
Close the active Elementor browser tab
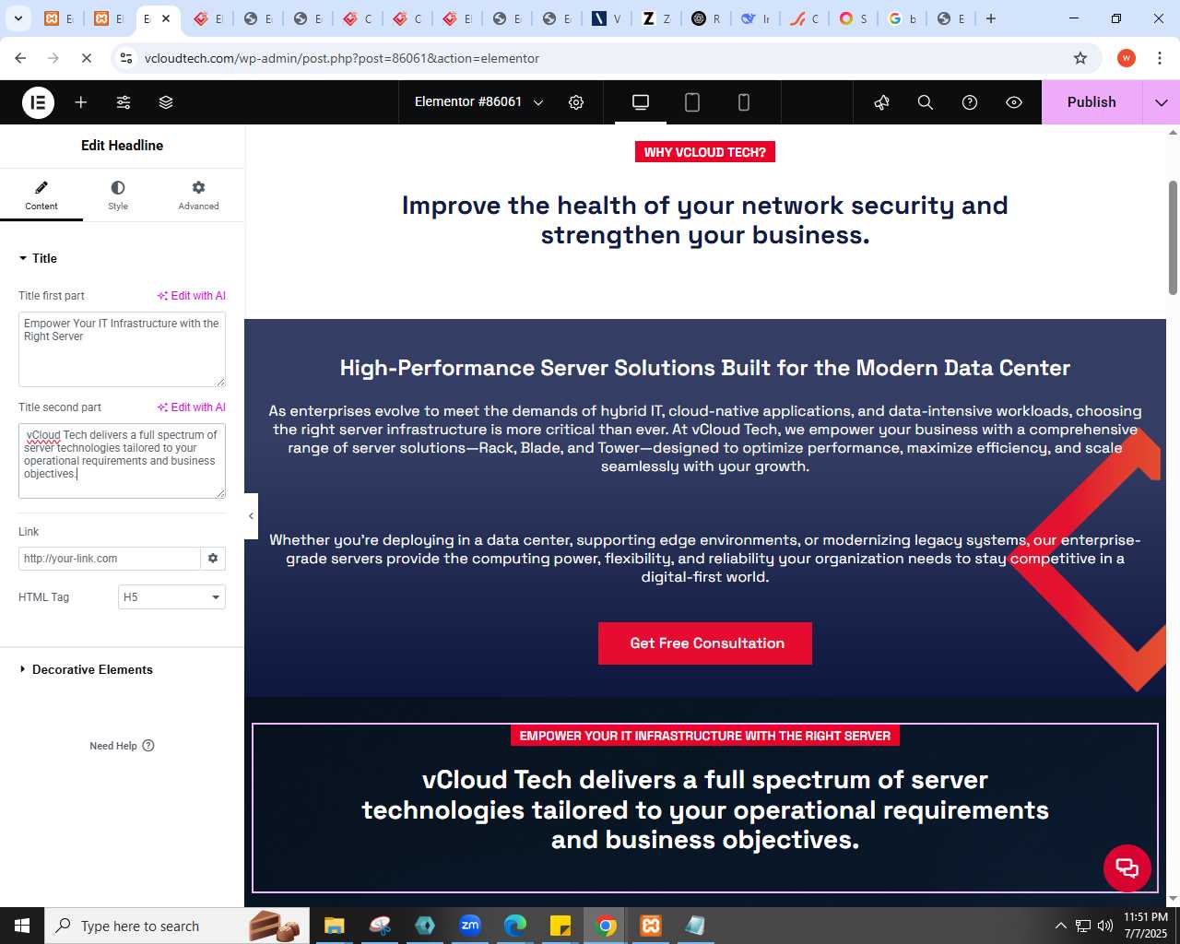(x=166, y=18)
